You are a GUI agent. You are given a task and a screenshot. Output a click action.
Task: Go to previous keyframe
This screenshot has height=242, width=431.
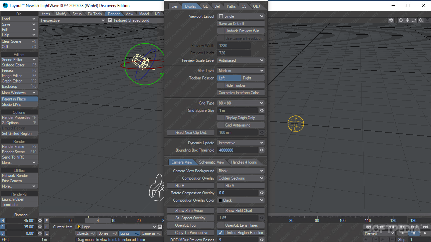click(x=380, y=227)
